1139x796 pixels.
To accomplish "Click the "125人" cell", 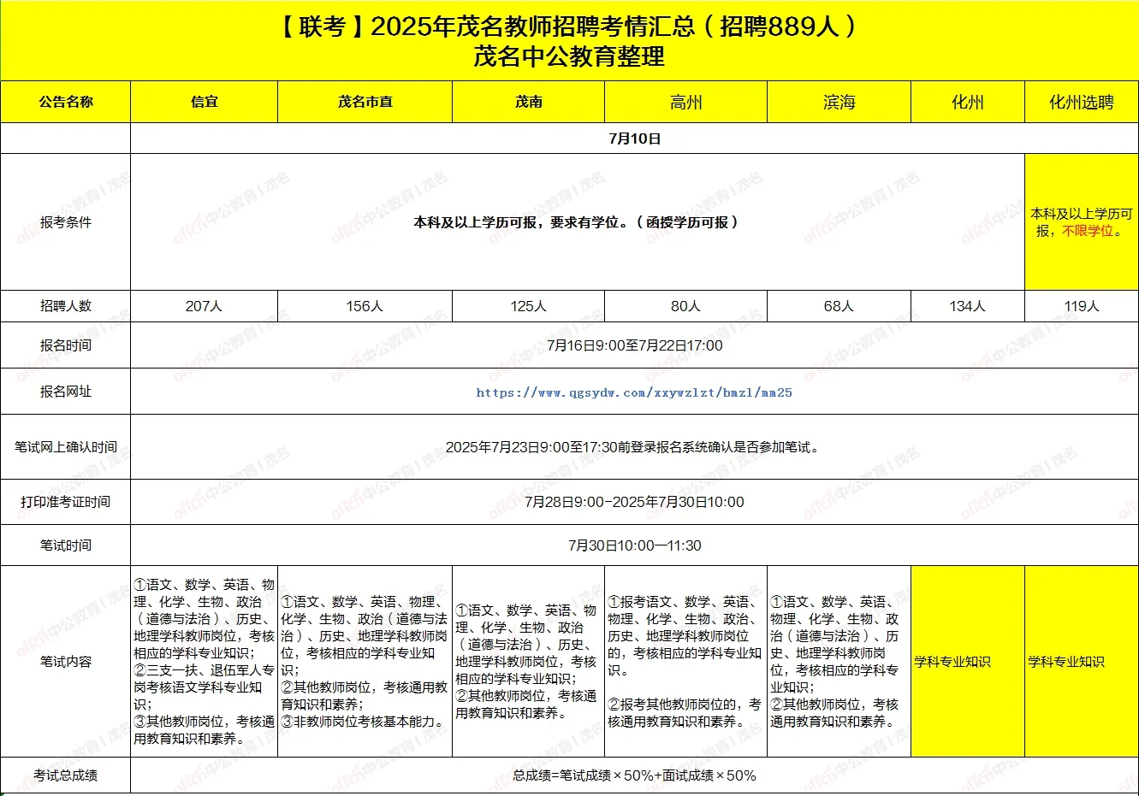I will pos(529,306).
